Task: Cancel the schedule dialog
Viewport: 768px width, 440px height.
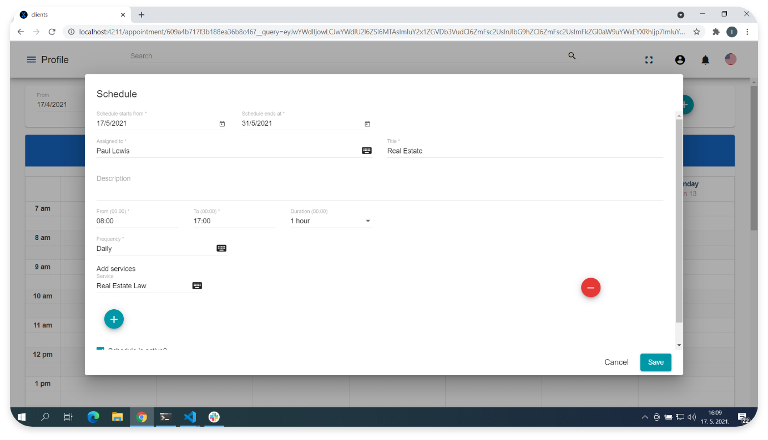Action: [x=616, y=362]
